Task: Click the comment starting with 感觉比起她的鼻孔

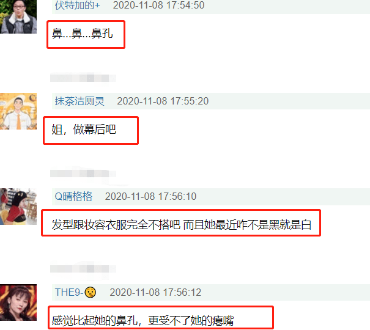Action: 142,321
